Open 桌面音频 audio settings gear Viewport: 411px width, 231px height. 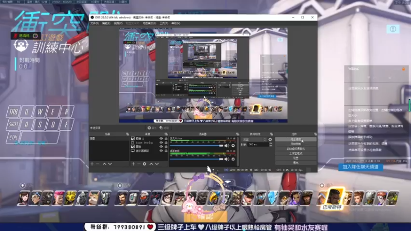click(233, 159)
